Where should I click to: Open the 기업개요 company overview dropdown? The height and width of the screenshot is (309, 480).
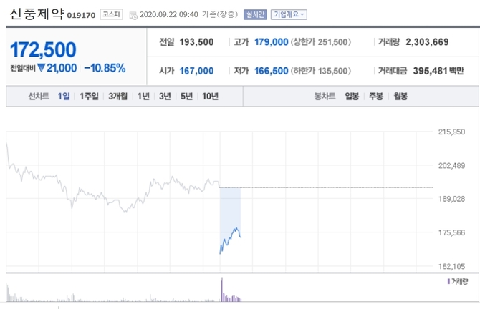(x=289, y=14)
